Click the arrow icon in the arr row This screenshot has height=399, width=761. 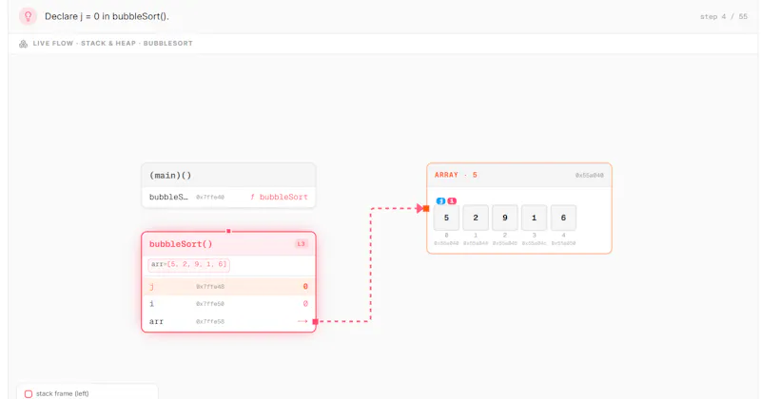[302, 321]
